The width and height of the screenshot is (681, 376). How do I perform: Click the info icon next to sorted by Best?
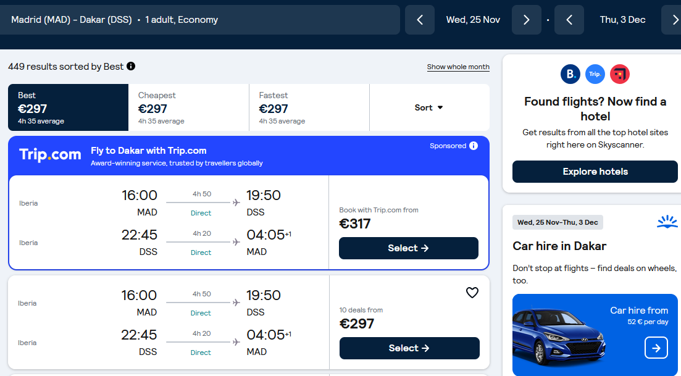131,67
